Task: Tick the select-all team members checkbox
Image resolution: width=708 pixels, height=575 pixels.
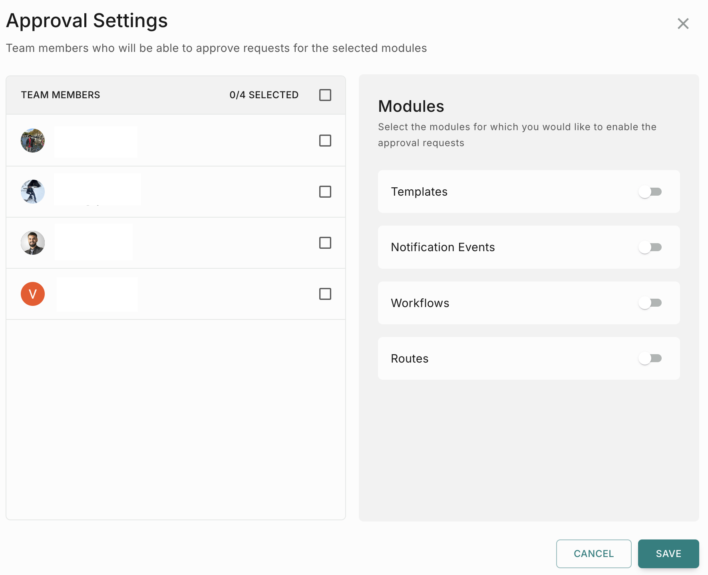Action: tap(325, 95)
